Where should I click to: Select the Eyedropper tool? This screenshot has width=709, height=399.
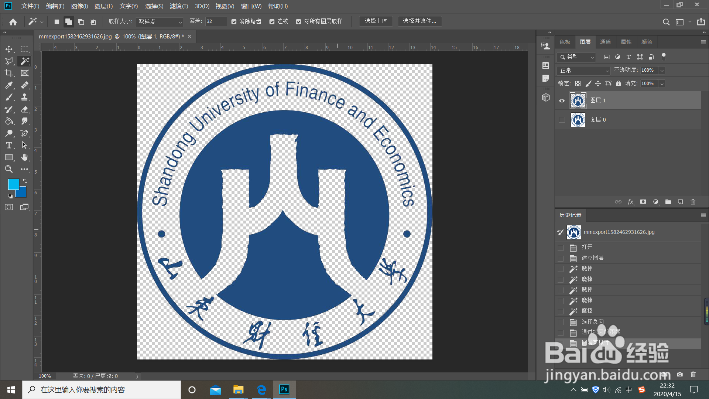click(9, 85)
